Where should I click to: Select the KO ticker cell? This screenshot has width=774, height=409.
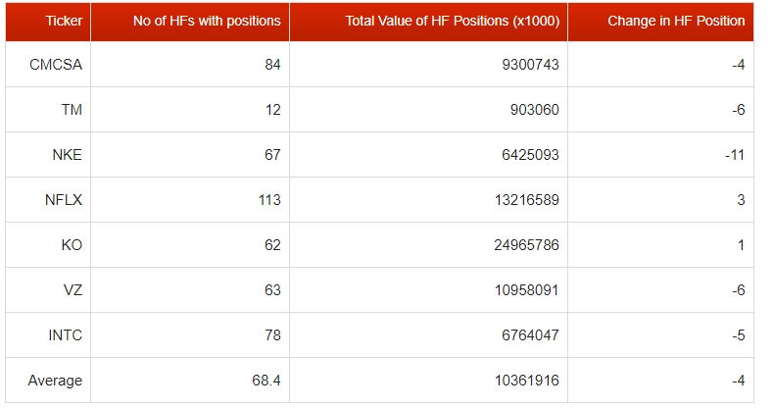pyautogui.click(x=72, y=245)
